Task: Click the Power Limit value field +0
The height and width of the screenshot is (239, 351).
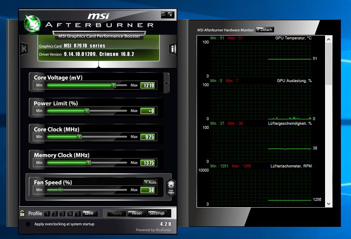Action: click(148, 111)
